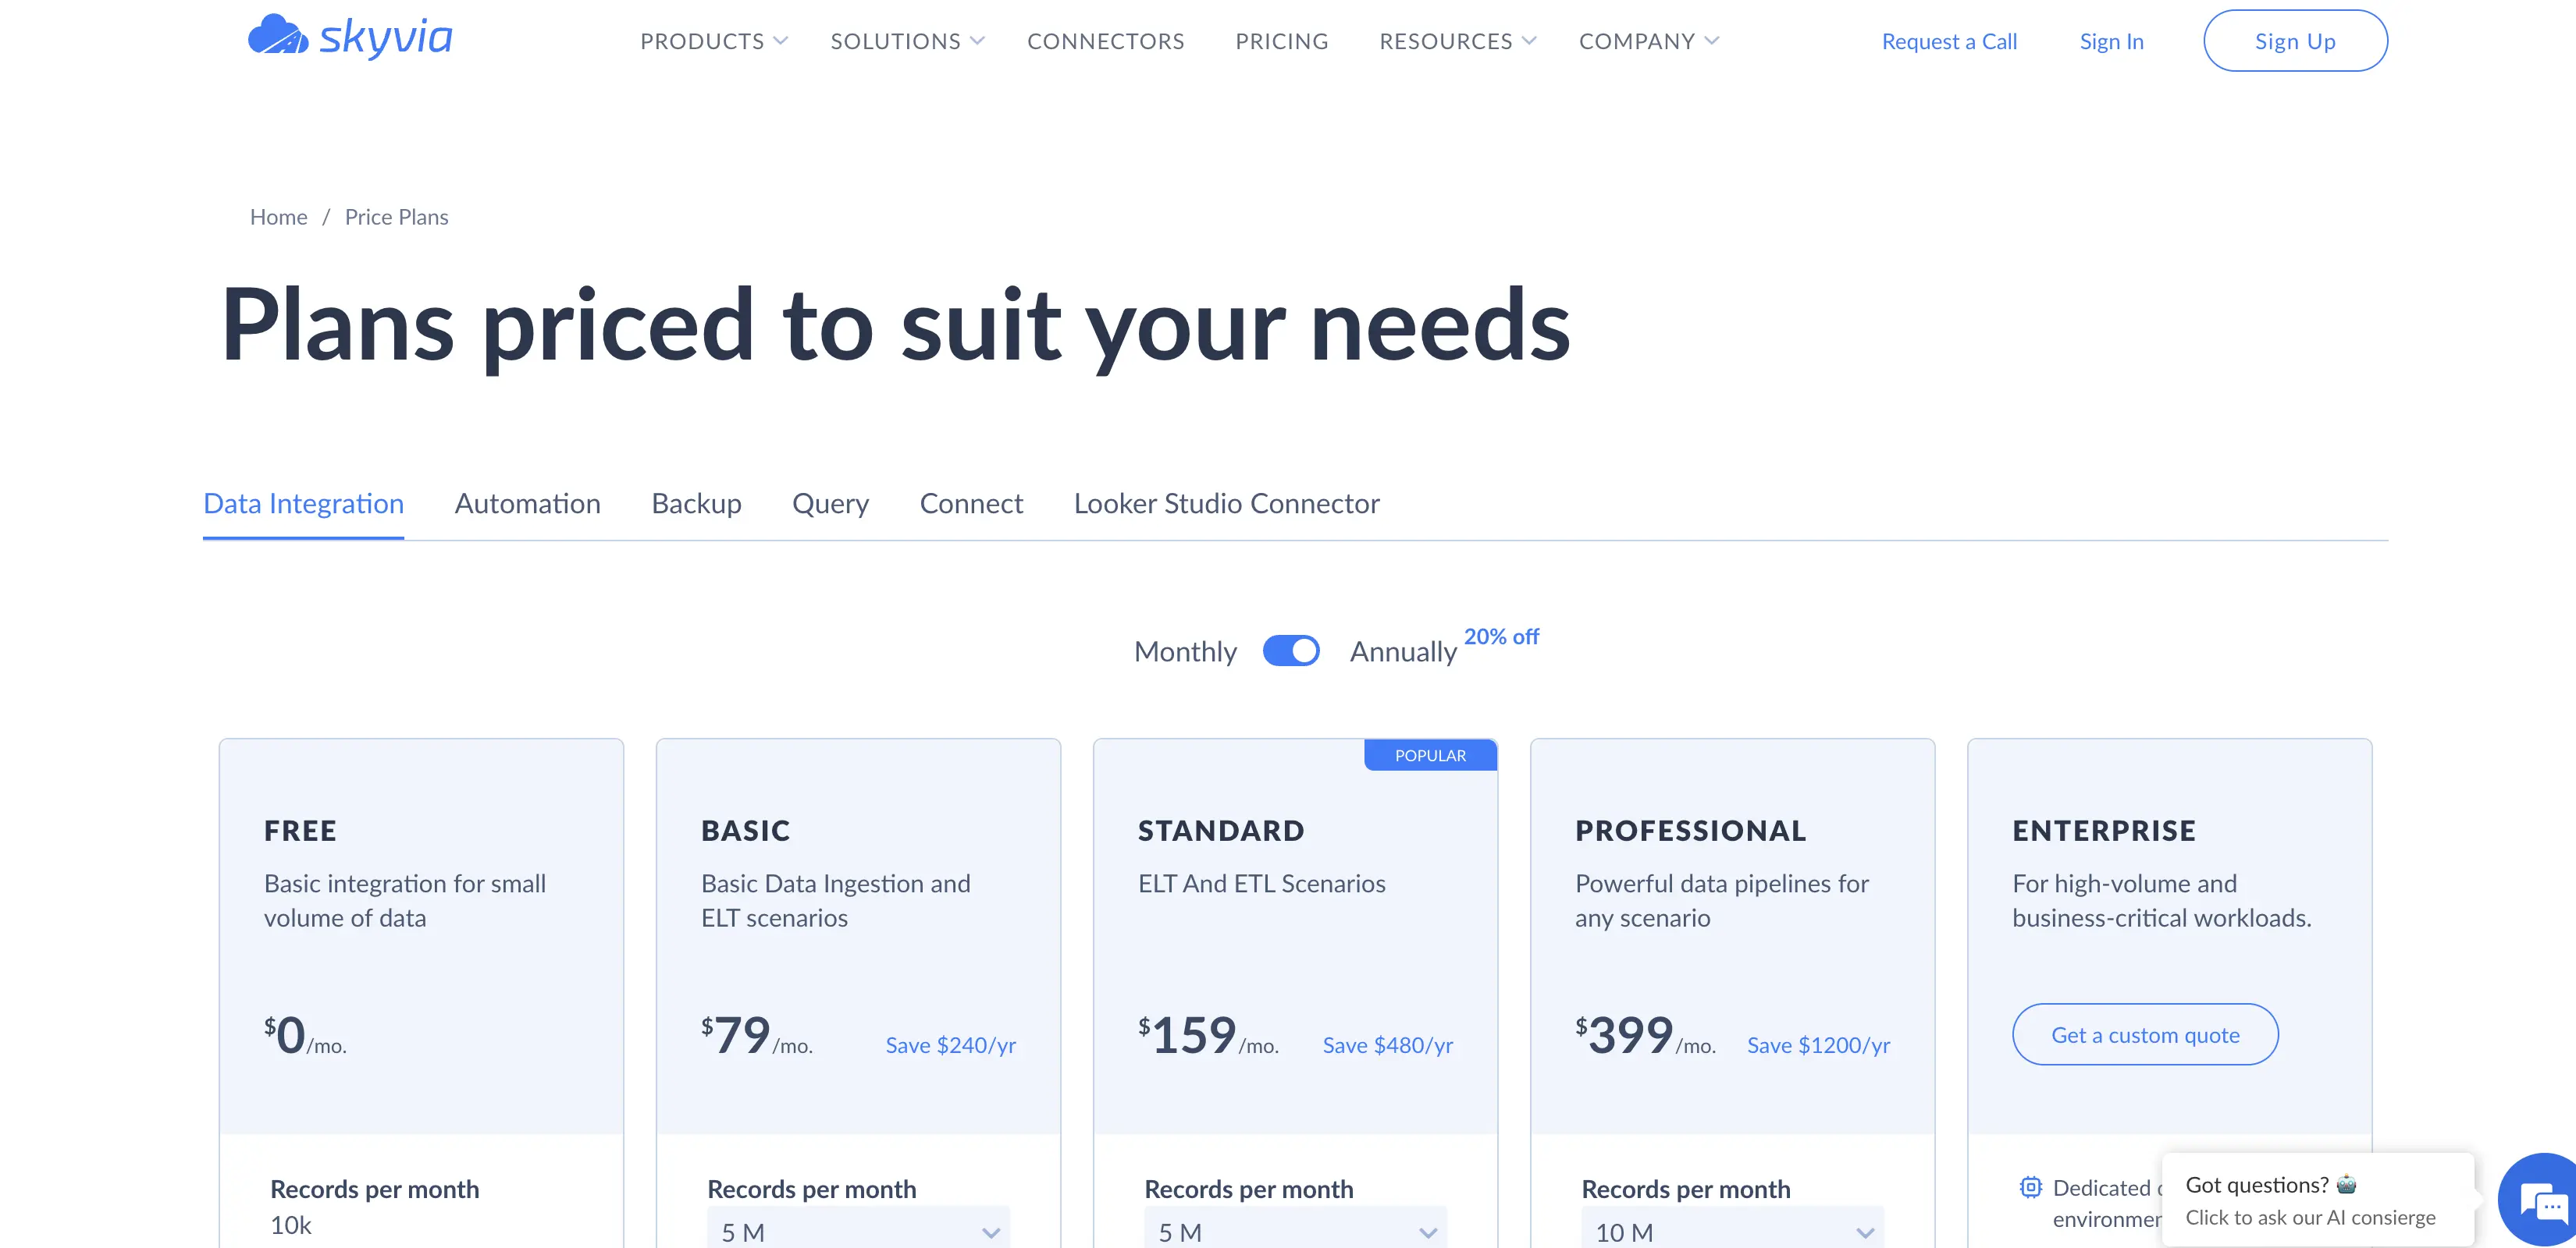Open Professional plan records per month dropdown
The image size is (2576, 1248).
coord(1732,1229)
